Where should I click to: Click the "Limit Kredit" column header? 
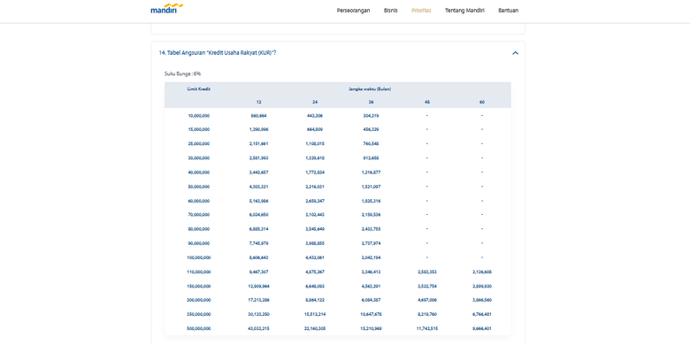(198, 88)
